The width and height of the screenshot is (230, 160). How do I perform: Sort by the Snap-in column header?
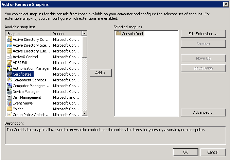point(28,33)
